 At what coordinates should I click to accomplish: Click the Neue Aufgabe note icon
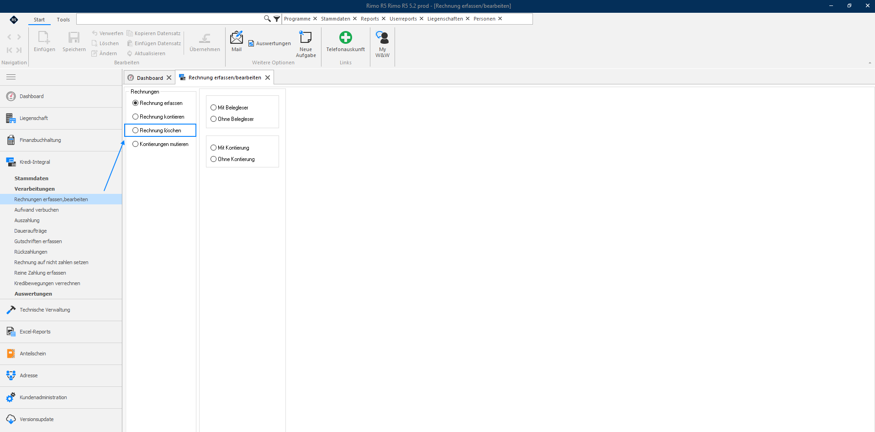[306, 37]
